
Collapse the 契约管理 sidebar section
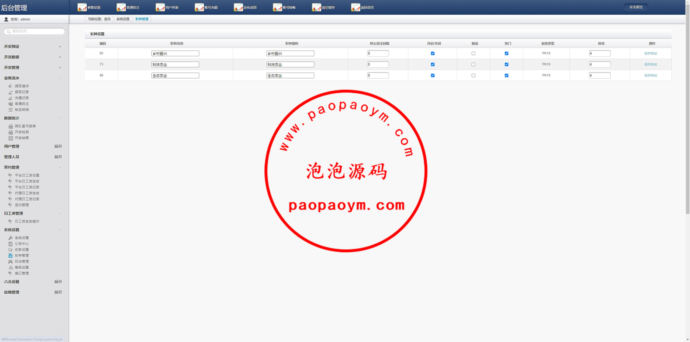tap(60, 167)
